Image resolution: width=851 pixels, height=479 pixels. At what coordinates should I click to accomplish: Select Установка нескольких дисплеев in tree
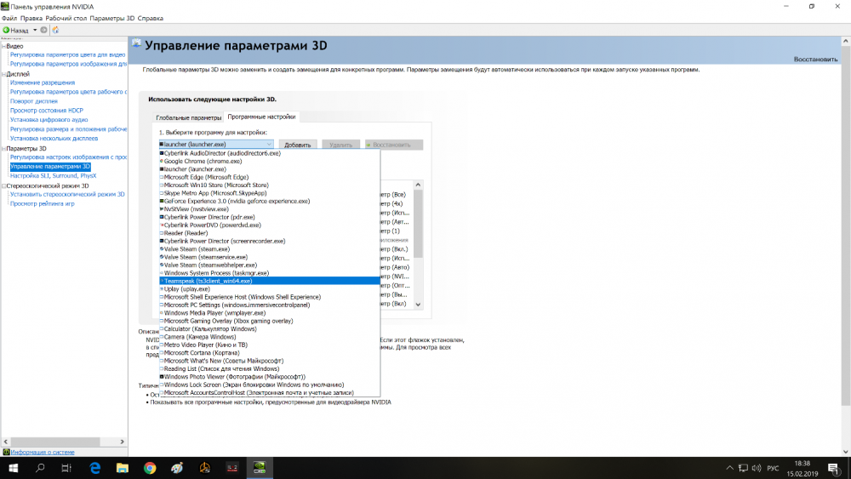click(54, 139)
